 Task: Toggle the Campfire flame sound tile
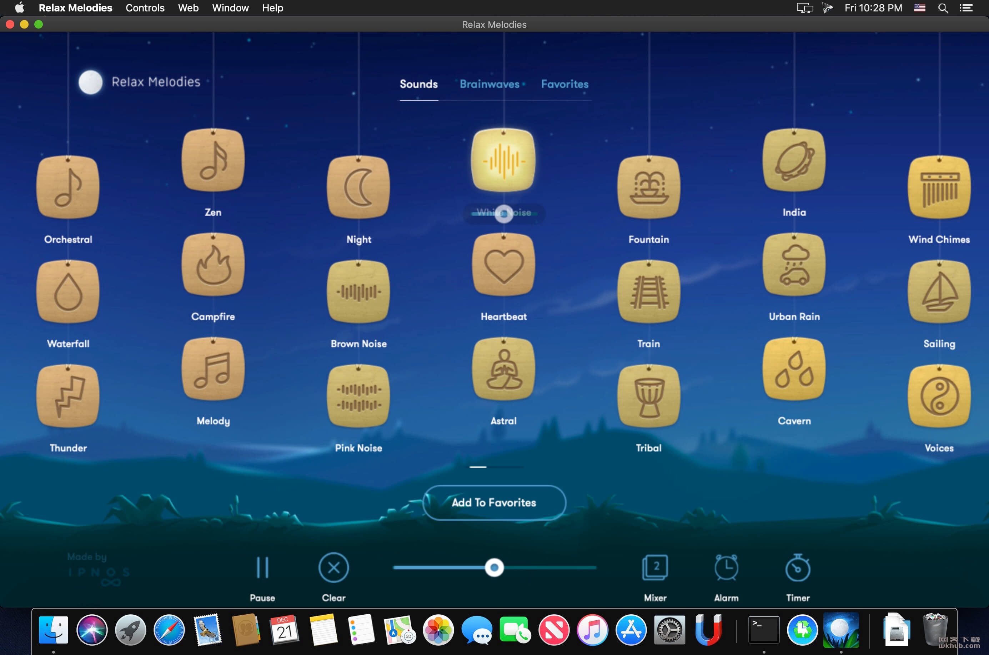pyautogui.click(x=213, y=264)
